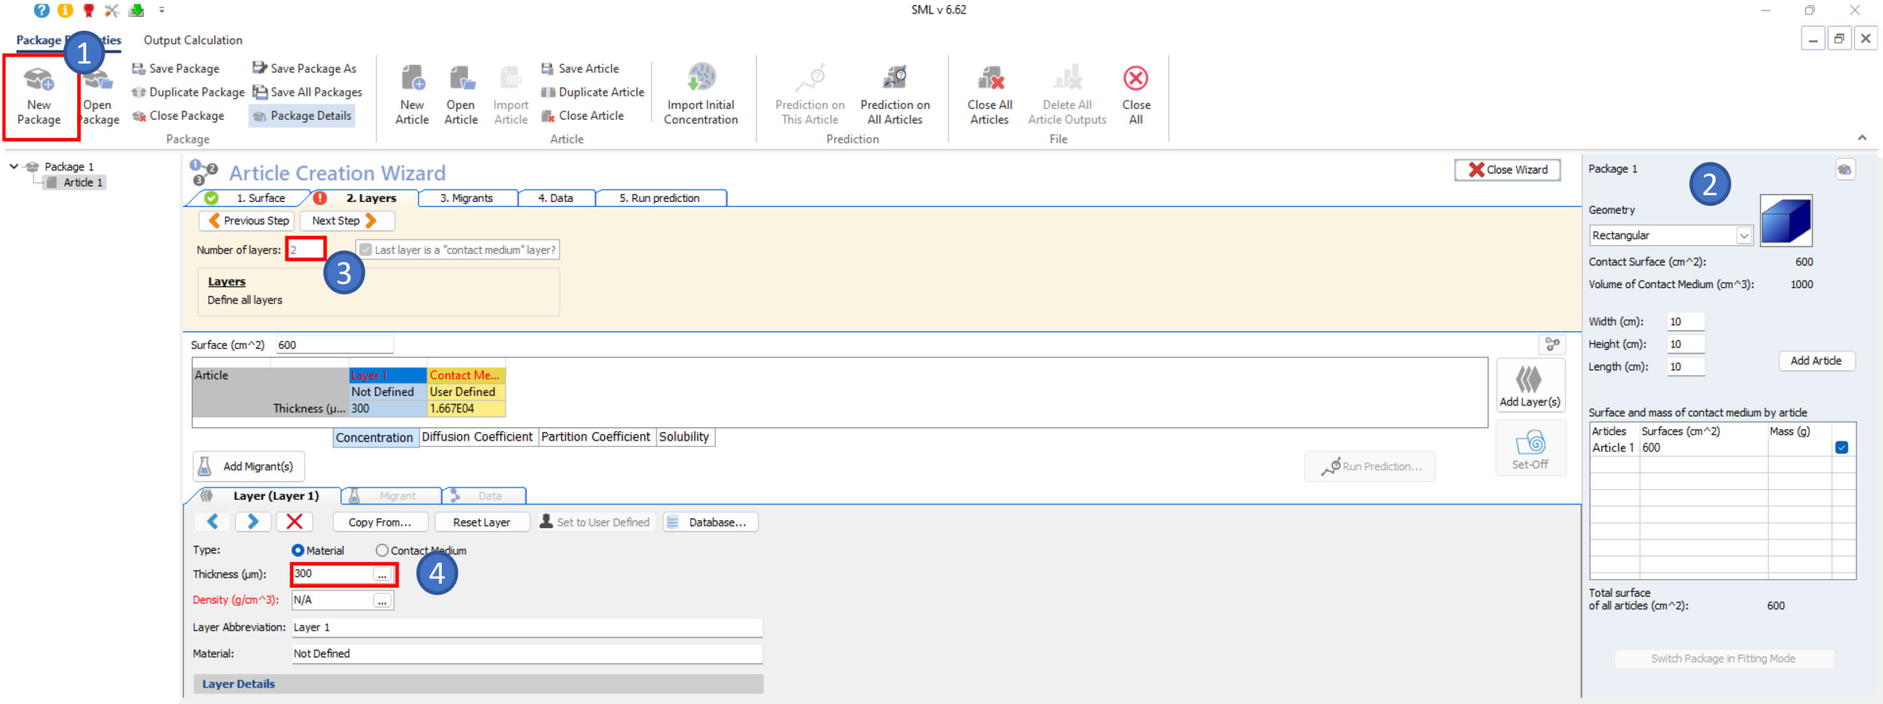Screen dimensions: 1883x704
Task: Uncheck the Article 1 checkbox in table
Action: pos(1841,447)
